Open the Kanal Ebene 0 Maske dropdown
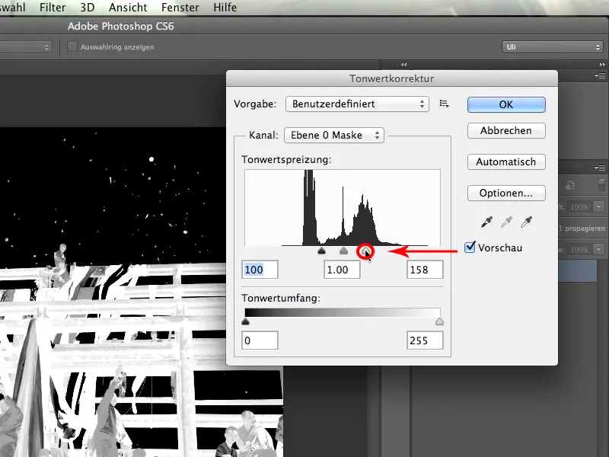 [x=334, y=136]
